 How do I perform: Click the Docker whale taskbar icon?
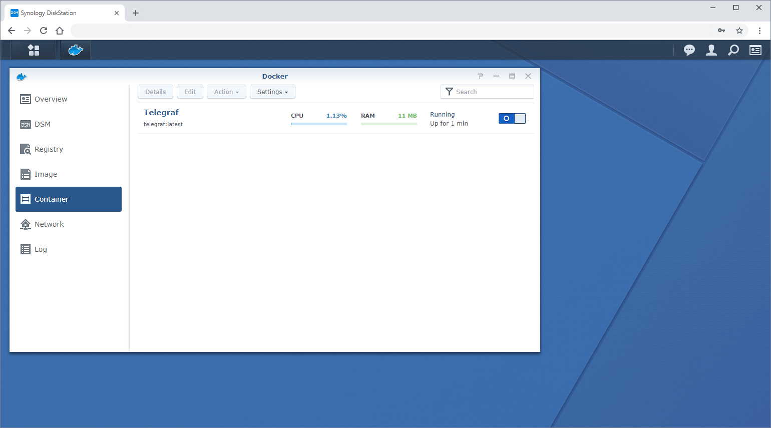coord(76,50)
